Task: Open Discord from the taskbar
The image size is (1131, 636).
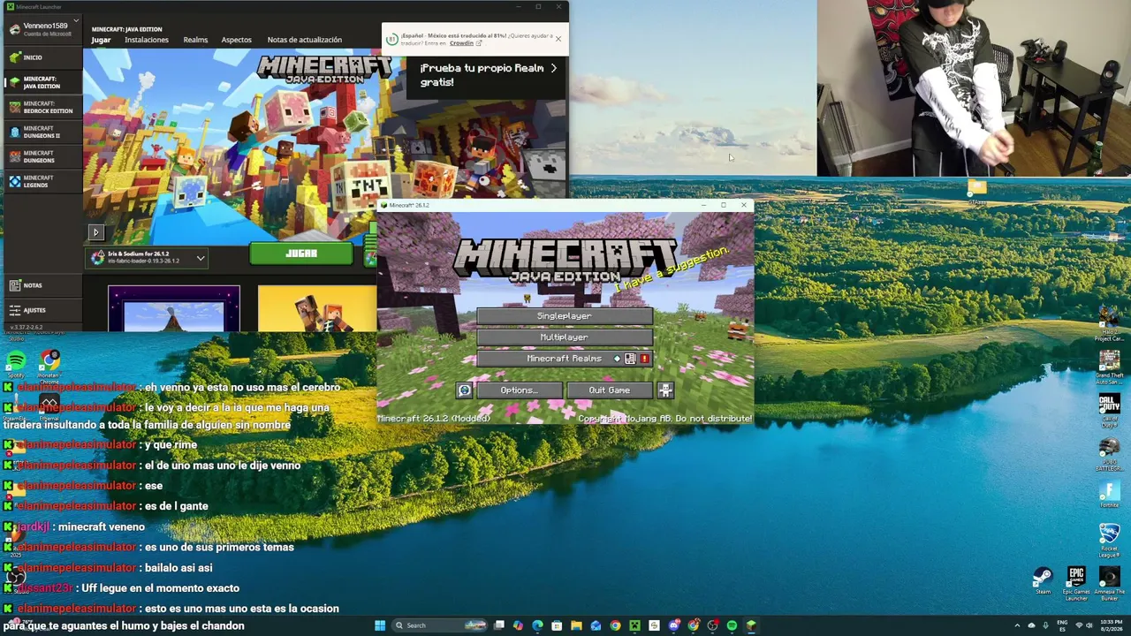Action: (x=673, y=625)
